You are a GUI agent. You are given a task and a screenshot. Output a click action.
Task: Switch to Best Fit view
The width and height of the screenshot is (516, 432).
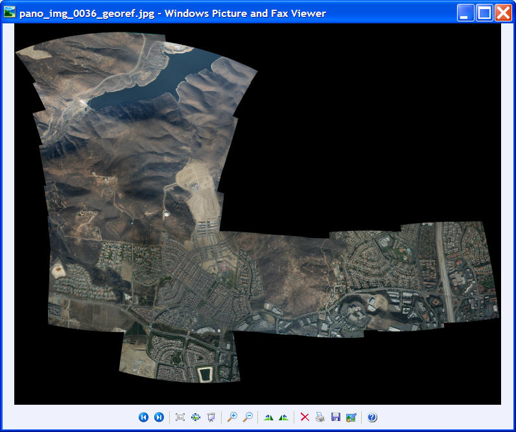point(180,417)
